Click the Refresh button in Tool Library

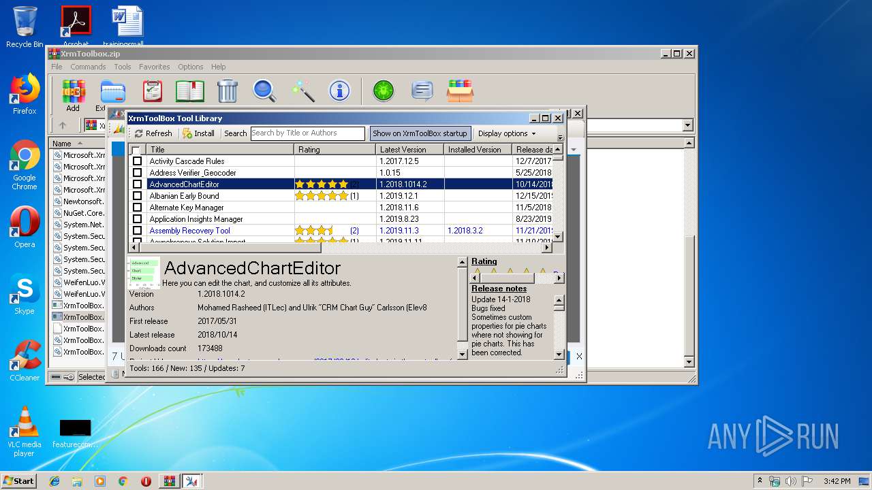click(x=153, y=133)
